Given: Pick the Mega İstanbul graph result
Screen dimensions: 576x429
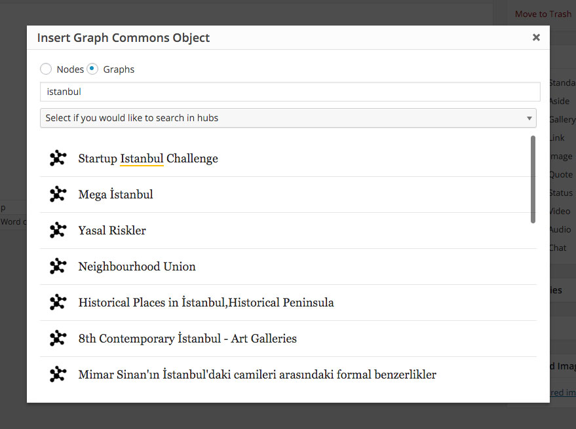Looking at the screenshot, I should click(x=115, y=195).
